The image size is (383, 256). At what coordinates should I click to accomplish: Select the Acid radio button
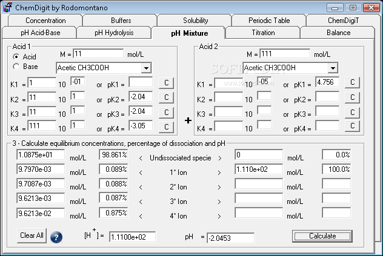pos(16,57)
